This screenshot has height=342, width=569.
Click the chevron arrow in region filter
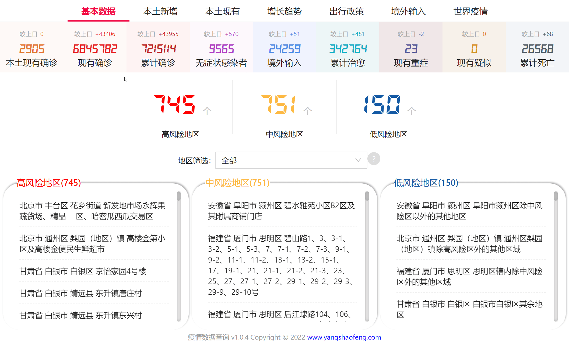[358, 160]
